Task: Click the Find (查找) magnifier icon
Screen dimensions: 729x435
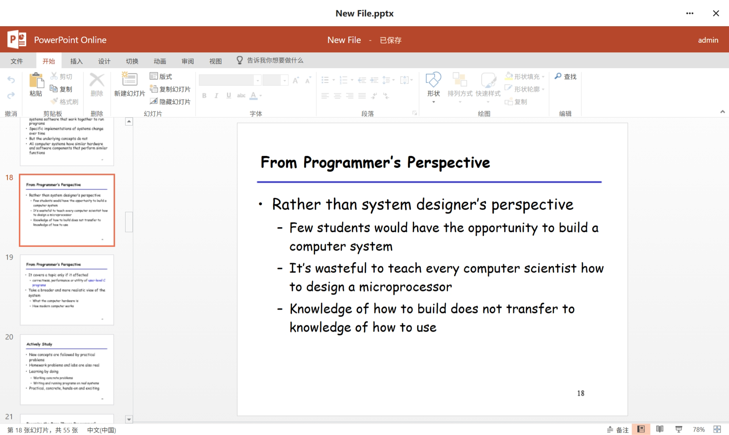Action: click(558, 76)
